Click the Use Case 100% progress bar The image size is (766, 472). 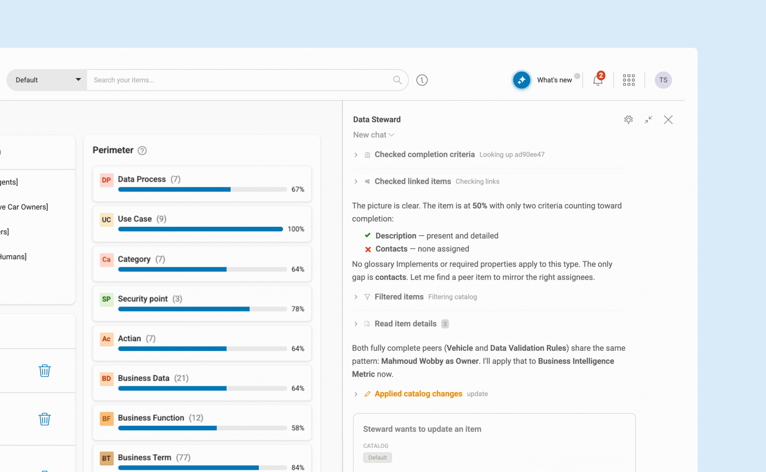(200, 229)
